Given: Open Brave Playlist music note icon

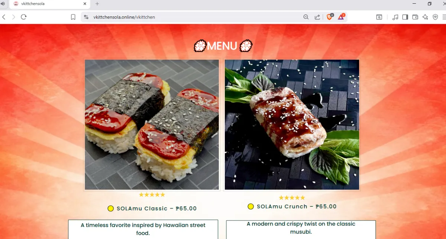Looking at the screenshot, I should click(395, 17).
